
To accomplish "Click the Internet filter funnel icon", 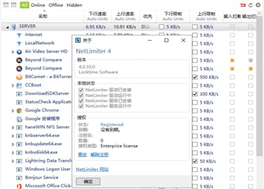I will tap(19, 35).
